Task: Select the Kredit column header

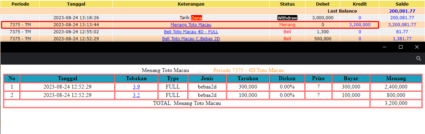Action: click(360, 4)
